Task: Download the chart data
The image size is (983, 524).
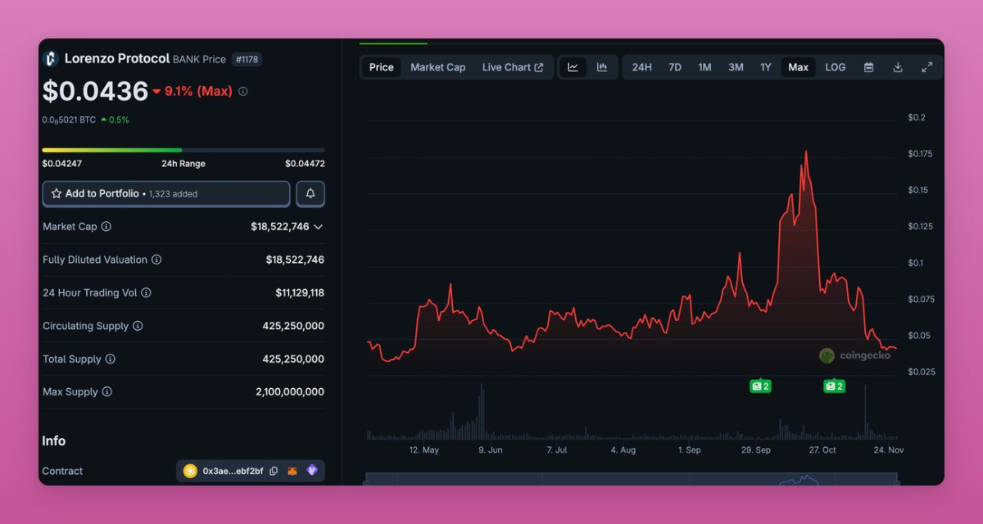Action: click(x=897, y=67)
